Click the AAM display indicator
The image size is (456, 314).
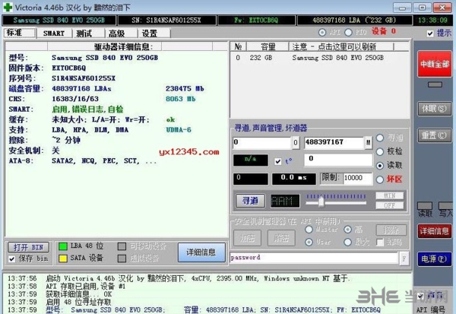[x=285, y=201]
